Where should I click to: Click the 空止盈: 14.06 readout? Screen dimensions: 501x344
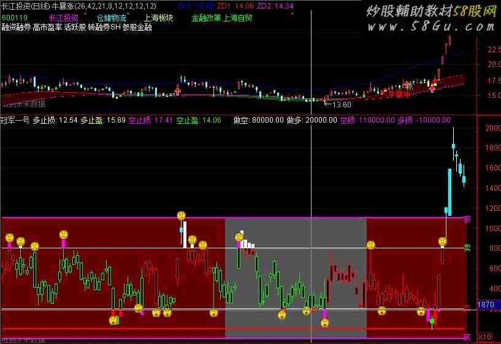pyautogui.click(x=199, y=120)
